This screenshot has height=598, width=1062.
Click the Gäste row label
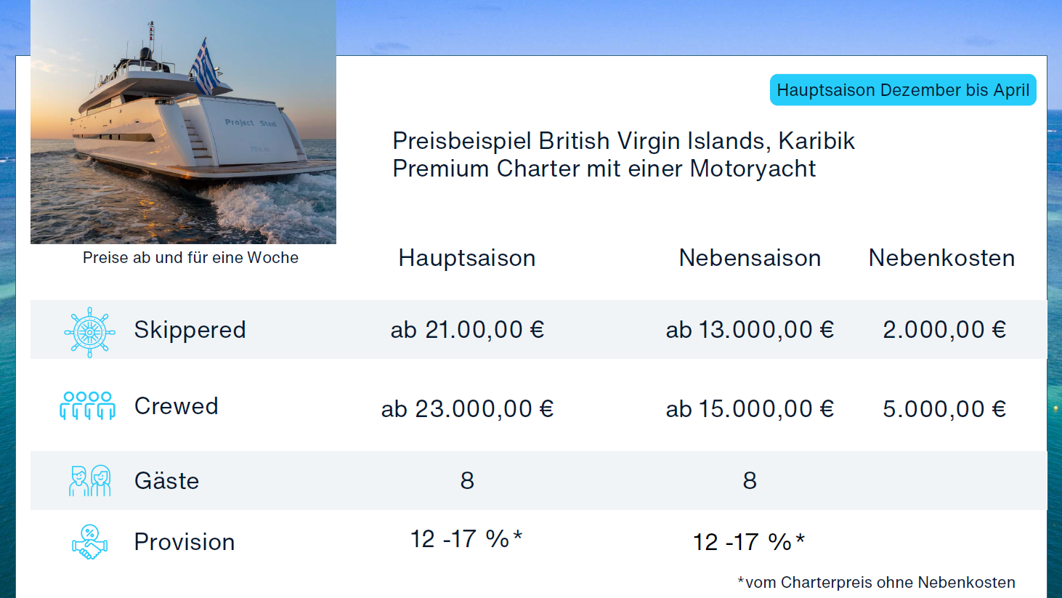(x=166, y=481)
